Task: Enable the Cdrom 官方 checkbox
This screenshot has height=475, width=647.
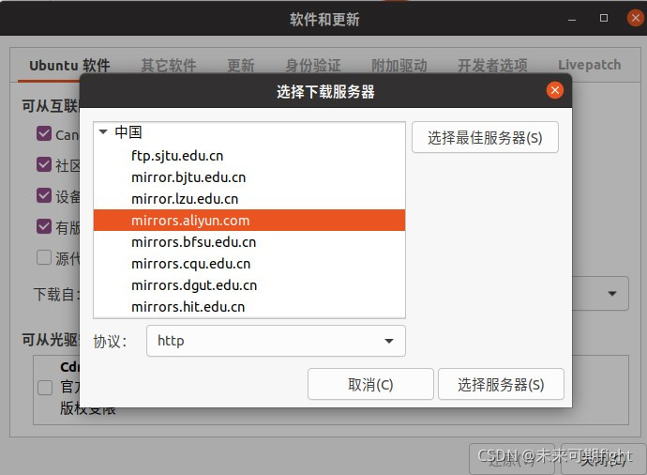Action: pyautogui.click(x=45, y=388)
